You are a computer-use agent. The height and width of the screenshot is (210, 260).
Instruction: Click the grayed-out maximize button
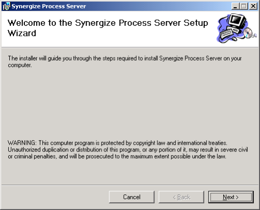244,6
